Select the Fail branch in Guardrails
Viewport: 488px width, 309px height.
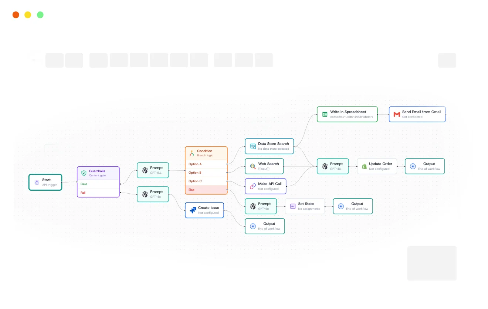coord(98,193)
